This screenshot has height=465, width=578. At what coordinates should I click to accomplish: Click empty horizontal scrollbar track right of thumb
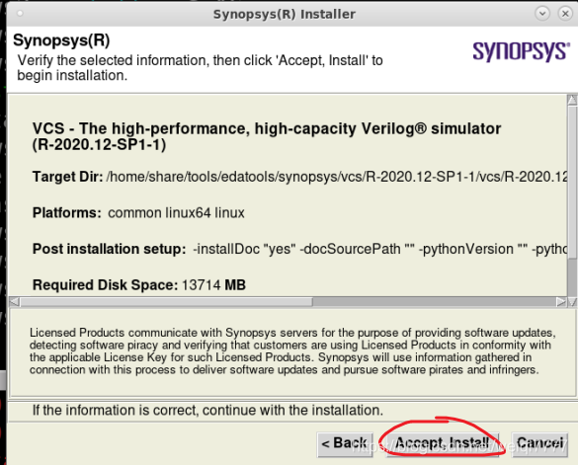(x=434, y=302)
